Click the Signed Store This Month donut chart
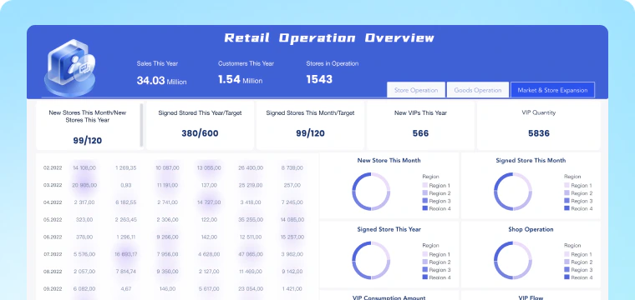The image size is (635, 300). coord(512,192)
